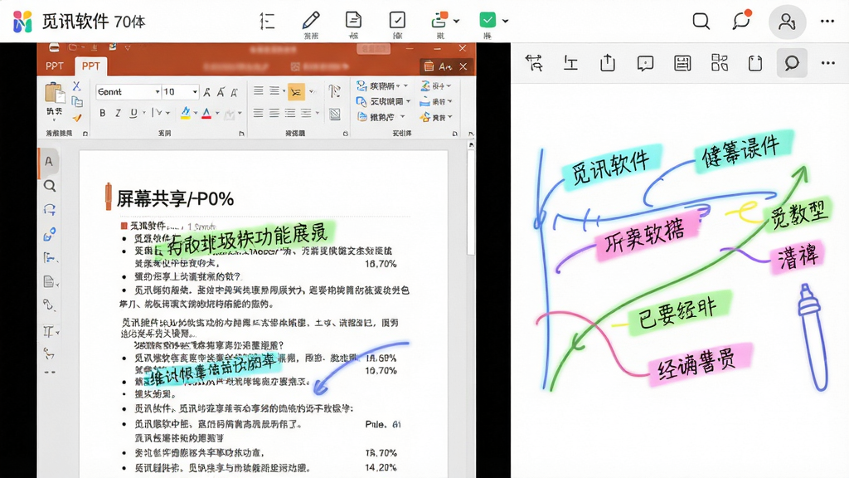Click the link shape tool in PPT sidebar
Viewport: 849px width, 478px height.
click(49, 234)
